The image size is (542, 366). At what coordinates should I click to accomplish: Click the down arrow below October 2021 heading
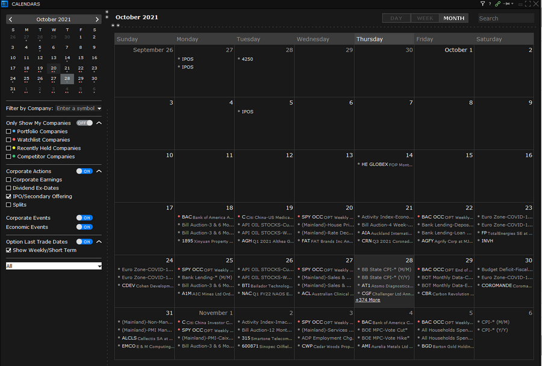(x=118, y=25)
